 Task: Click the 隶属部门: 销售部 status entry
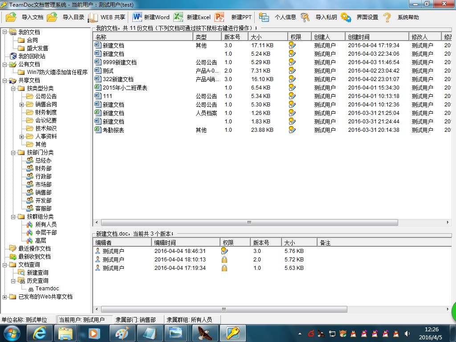135,320
